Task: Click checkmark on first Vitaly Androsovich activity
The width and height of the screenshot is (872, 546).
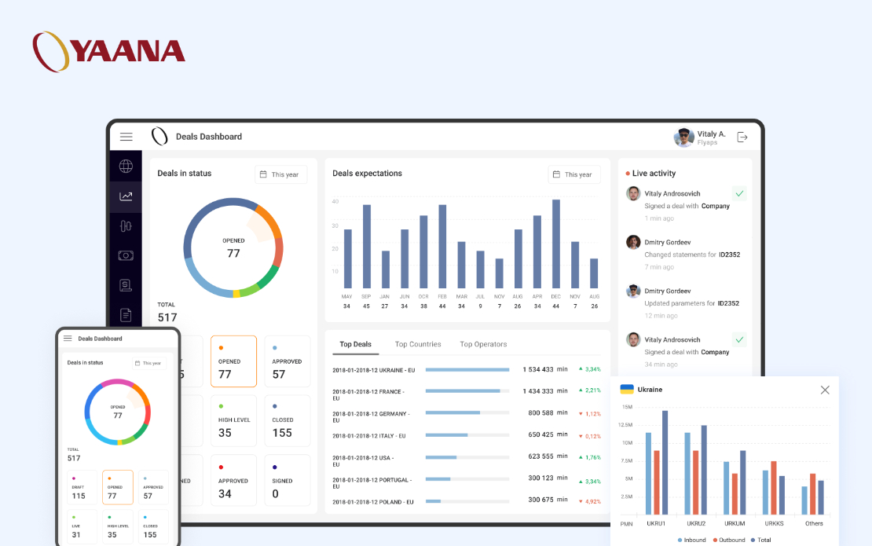Action: pyautogui.click(x=739, y=193)
